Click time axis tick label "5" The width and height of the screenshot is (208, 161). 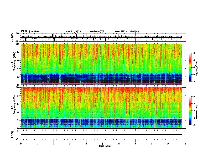tap(103, 144)
